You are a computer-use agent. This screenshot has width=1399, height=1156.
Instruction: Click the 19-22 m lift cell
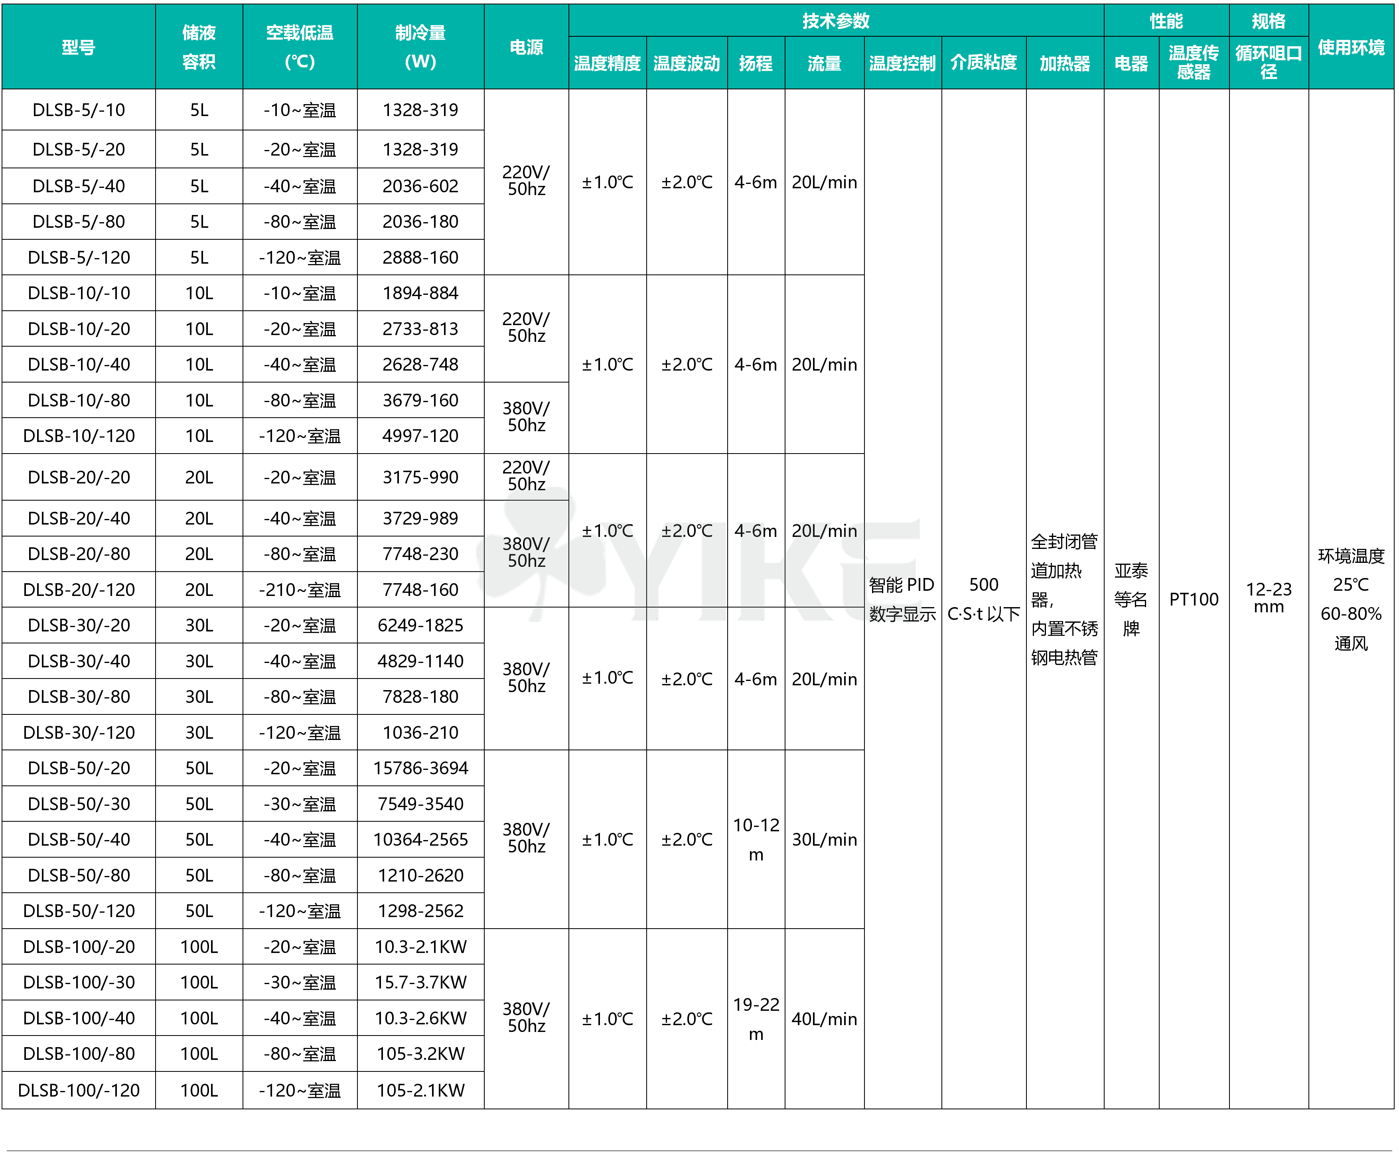(x=756, y=1019)
